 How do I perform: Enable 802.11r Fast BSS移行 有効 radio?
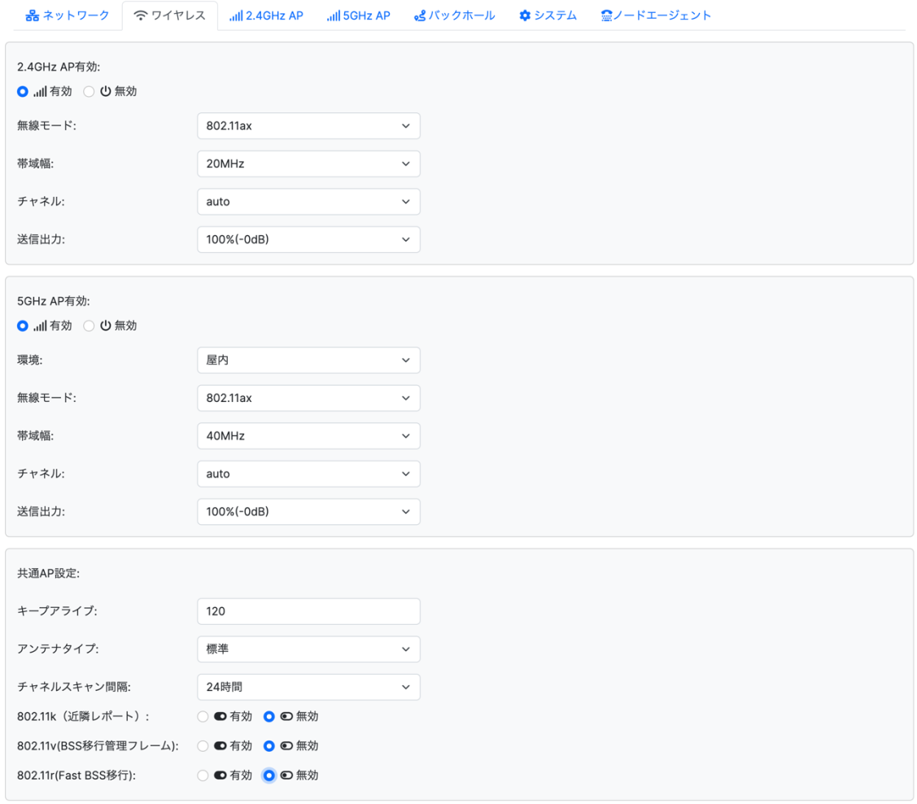point(203,776)
